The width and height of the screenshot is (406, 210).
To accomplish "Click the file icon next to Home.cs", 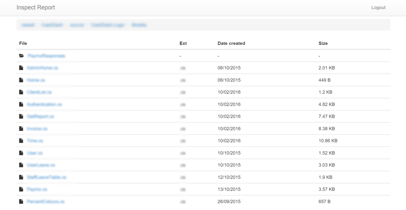I will tap(21, 80).
